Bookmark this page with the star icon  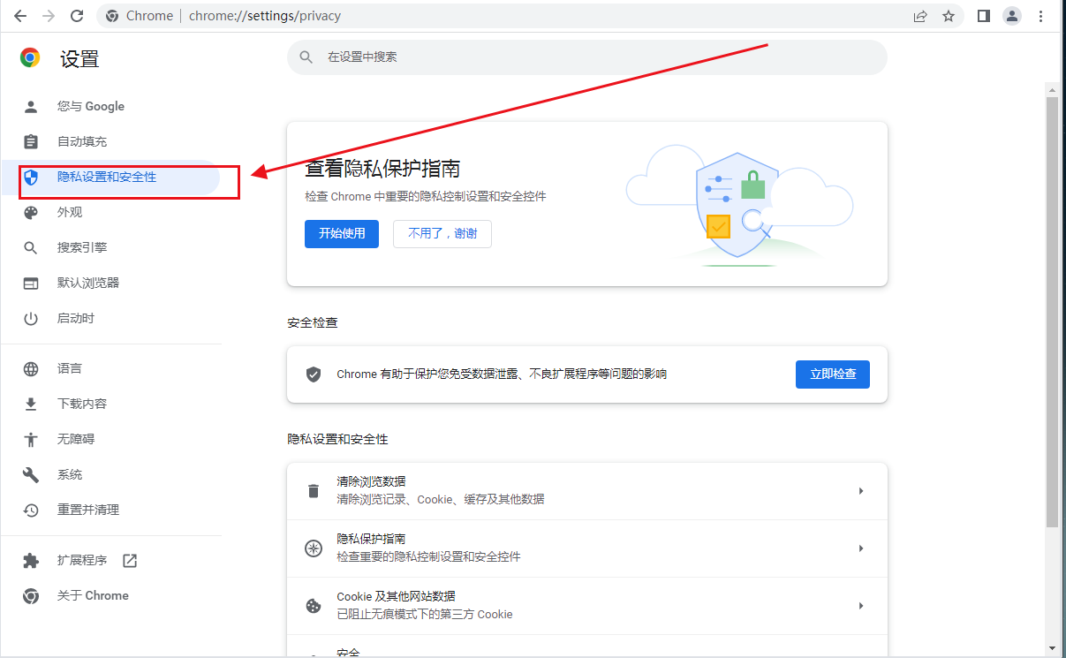click(949, 16)
